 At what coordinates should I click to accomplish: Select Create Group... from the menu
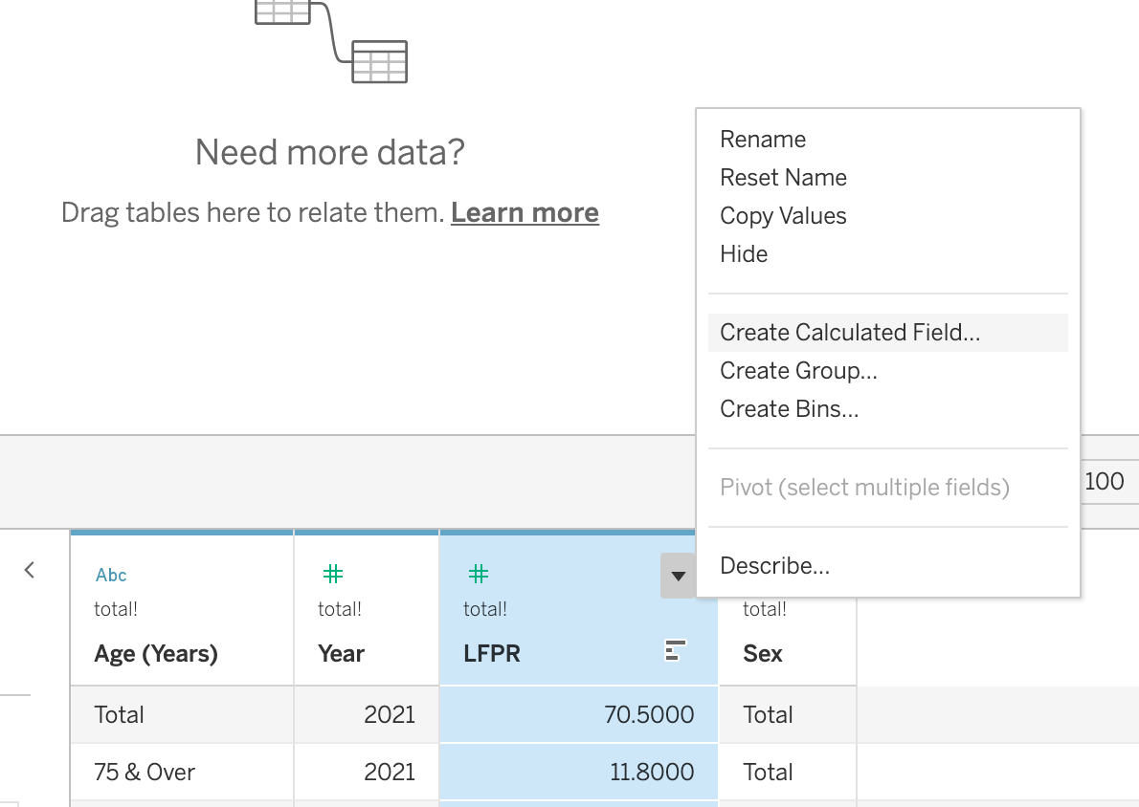pos(798,371)
